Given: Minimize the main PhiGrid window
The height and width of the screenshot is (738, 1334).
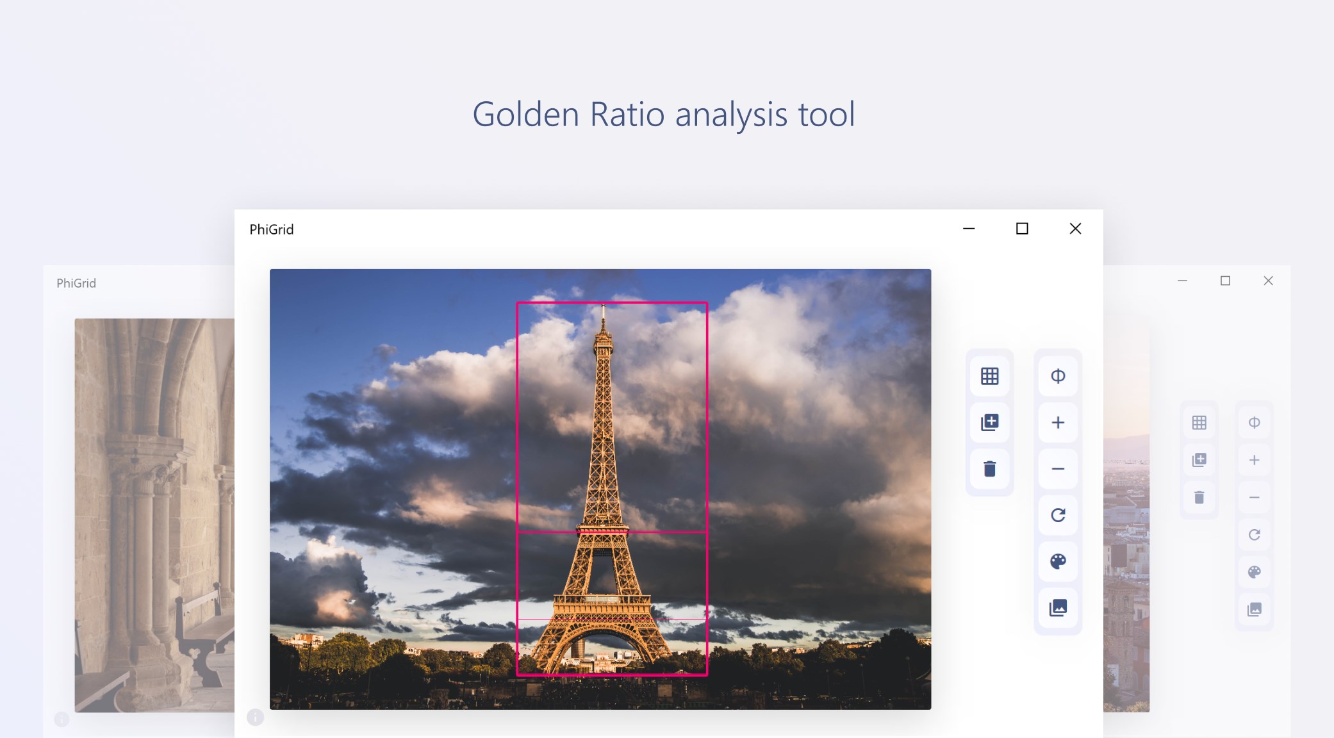Looking at the screenshot, I should 969,229.
